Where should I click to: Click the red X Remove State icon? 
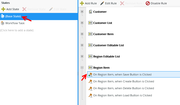click(24, 9)
